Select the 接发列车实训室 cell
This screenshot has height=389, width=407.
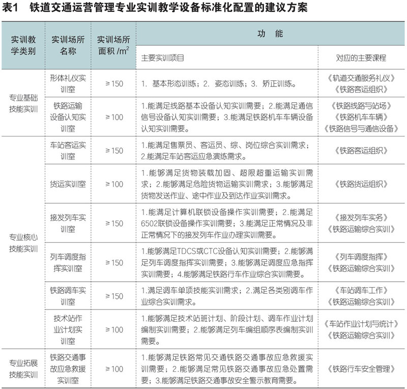(68, 223)
